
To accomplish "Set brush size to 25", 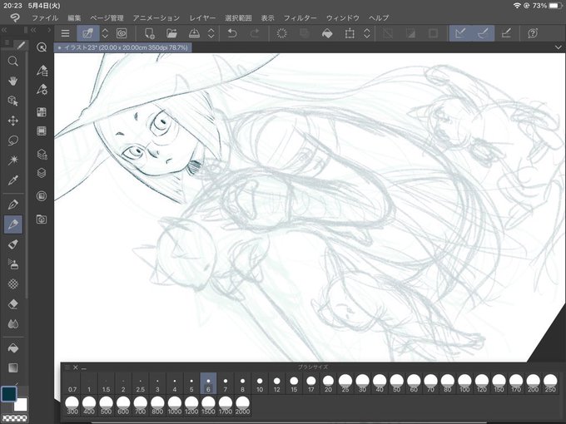I will tap(345, 383).
